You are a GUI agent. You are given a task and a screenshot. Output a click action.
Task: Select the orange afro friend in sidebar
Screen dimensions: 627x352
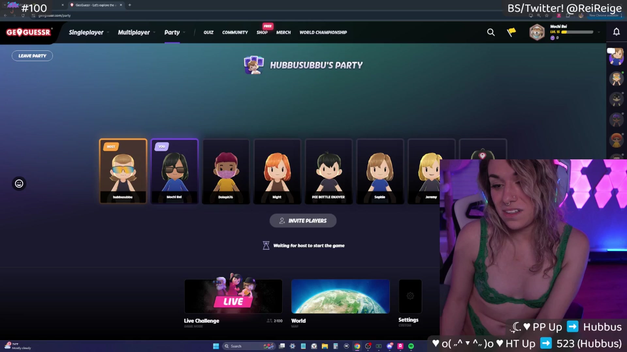coord(616,140)
